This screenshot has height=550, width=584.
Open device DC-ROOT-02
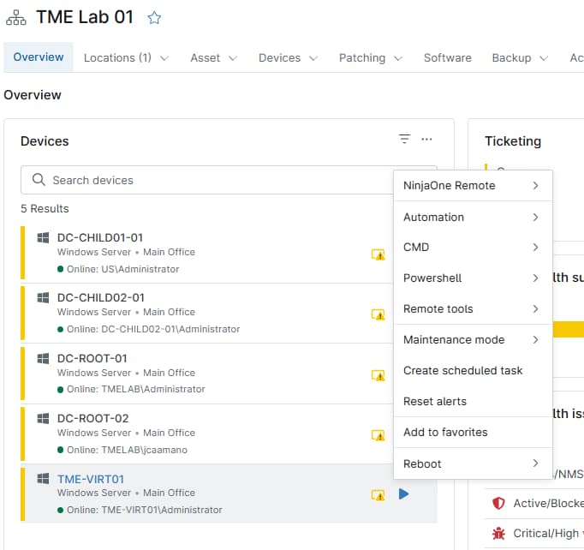(92, 418)
